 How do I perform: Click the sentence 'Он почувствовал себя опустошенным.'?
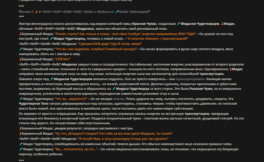click(80, 123)
